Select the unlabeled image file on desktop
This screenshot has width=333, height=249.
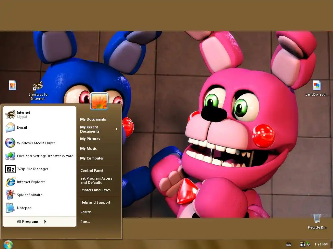(x=13, y=86)
